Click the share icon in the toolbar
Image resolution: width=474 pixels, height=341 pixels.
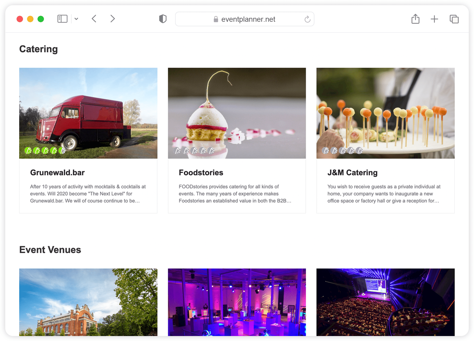(415, 19)
